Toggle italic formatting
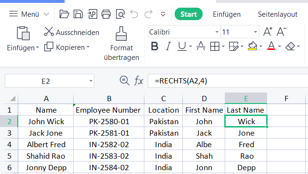 168,46
